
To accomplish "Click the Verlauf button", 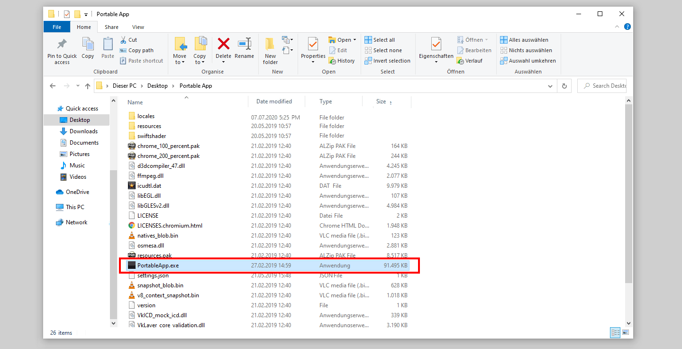I will point(469,61).
